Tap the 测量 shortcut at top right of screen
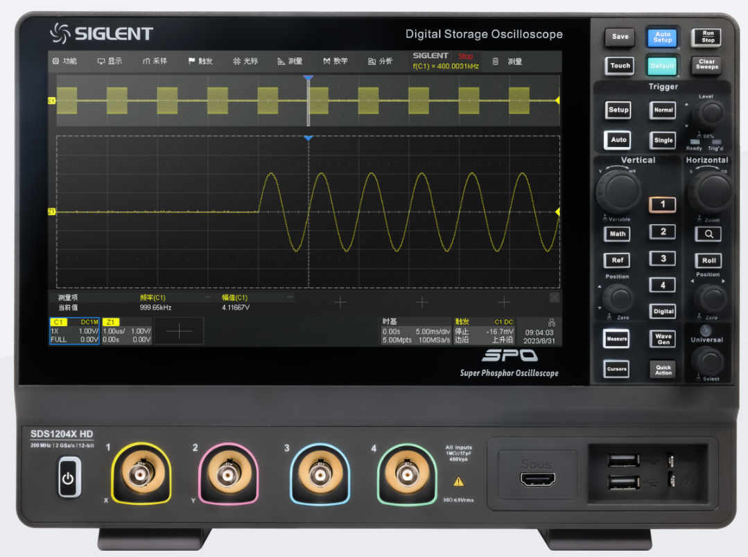This screenshot has height=557, width=748. pos(508,62)
